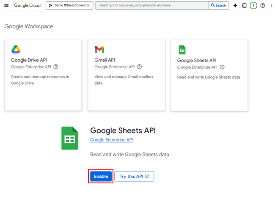Click the Try this API button
The height and width of the screenshot is (199, 275).
coord(134,177)
